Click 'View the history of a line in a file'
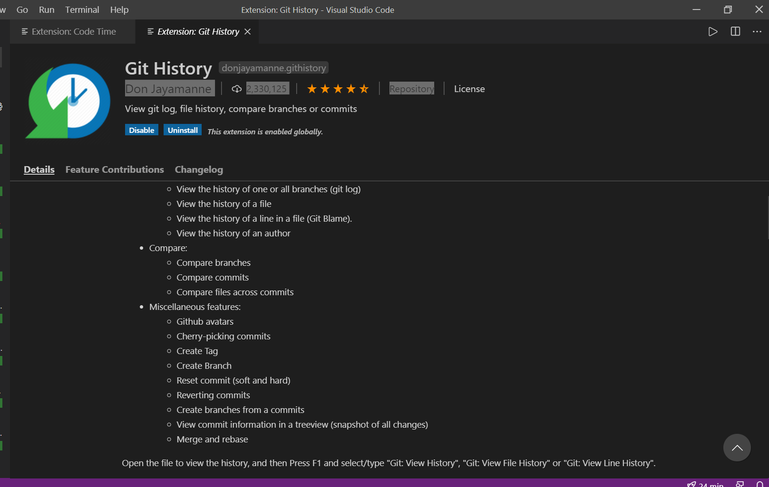 pos(264,218)
